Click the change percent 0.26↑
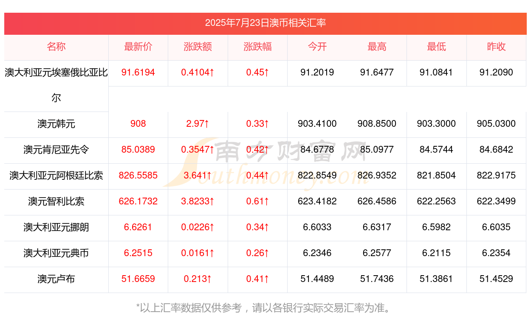Screen dimensions: 531x321 pos(257,253)
